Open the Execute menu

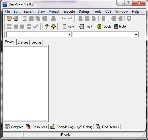click(x=69, y=12)
